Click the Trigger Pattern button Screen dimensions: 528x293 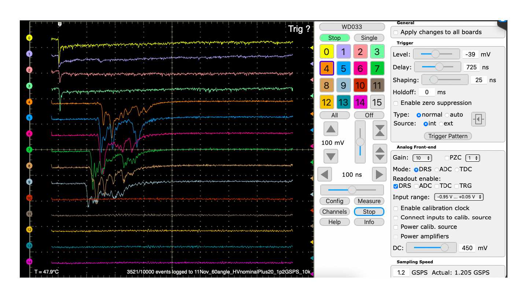tap(448, 136)
